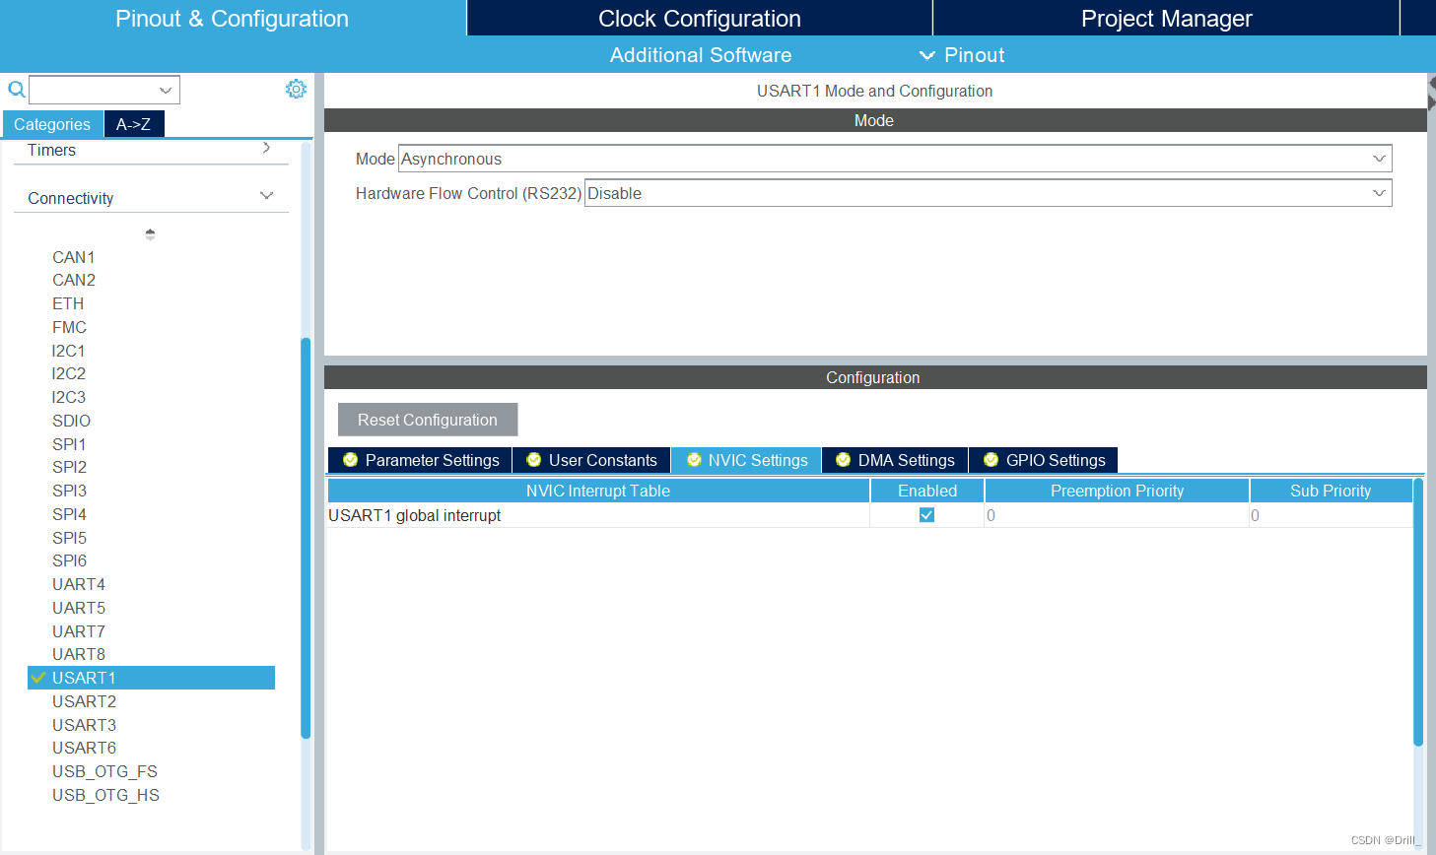Switch to Pinout & Configuration tab
This screenshot has height=855, width=1436.
[x=233, y=19]
